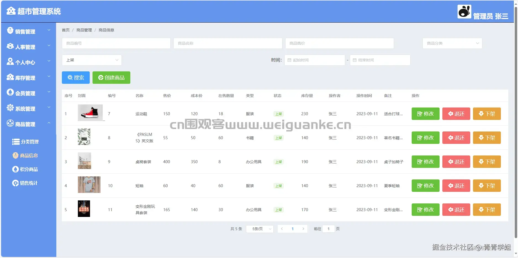Click the 起始时间 date field

315,60
